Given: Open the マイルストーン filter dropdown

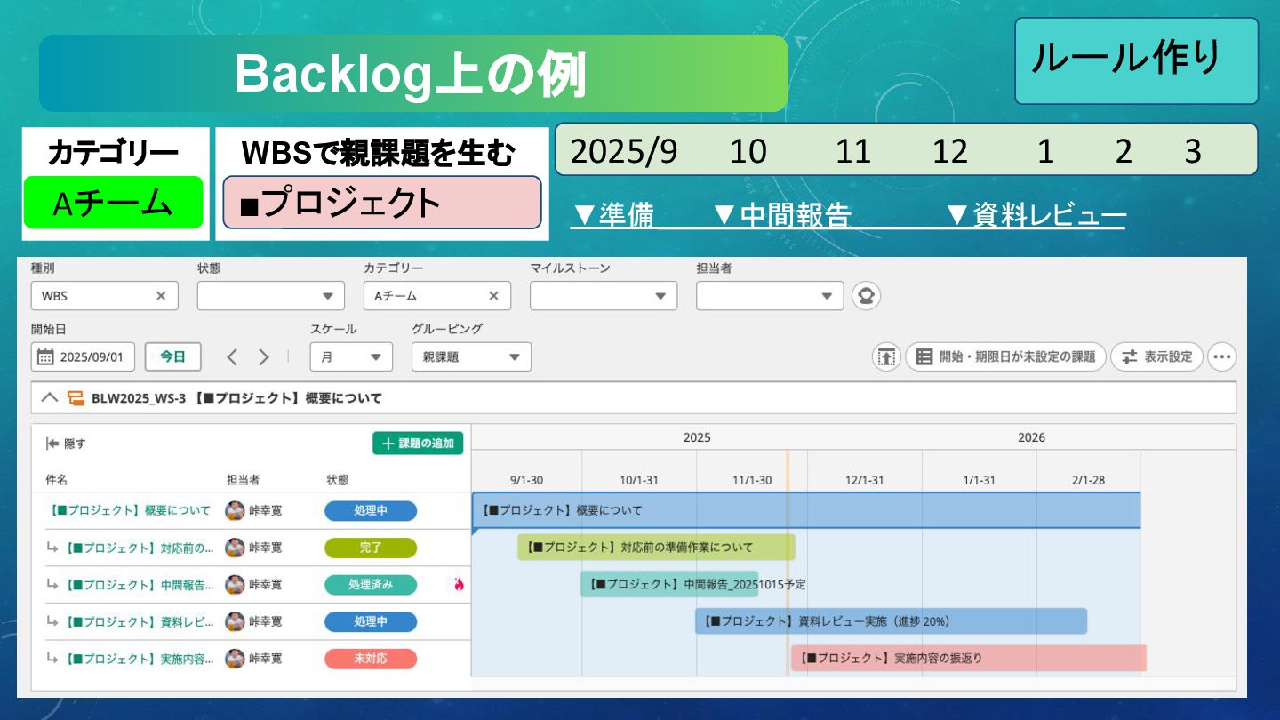Looking at the screenshot, I should (x=604, y=296).
